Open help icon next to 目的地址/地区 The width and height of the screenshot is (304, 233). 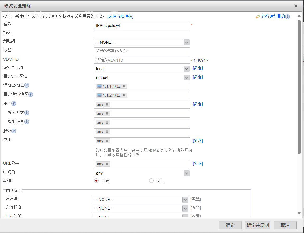[31, 94]
